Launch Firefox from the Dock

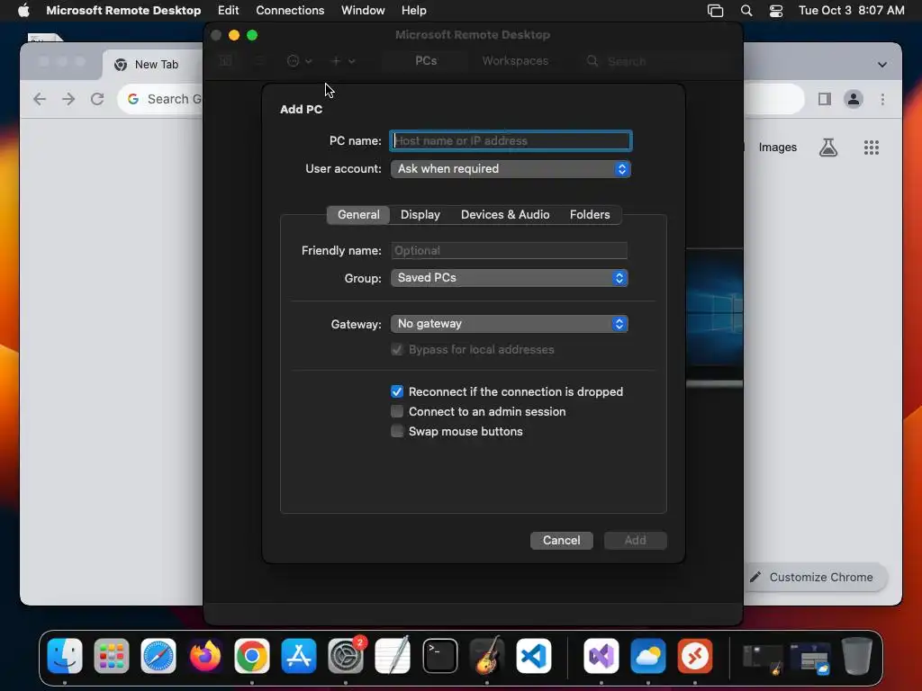tap(205, 656)
